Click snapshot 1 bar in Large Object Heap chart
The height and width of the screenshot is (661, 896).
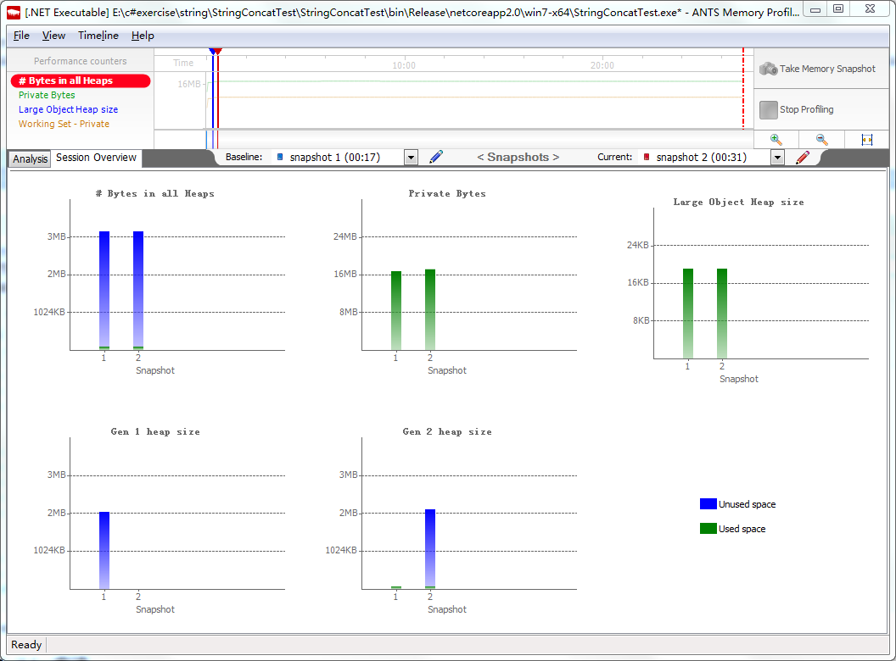pos(688,314)
